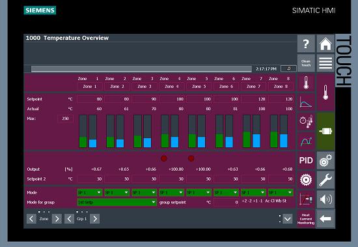Open the Zone 3 Mode dropdown
The height and width of the screenshot is (247, 358).
(145, 192)
